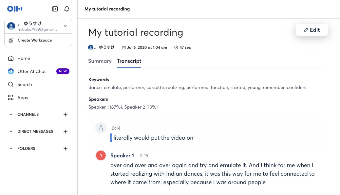Viewport: 340px width, 195px height.
Task: Click the account email text
Action: pyautogui.click(x=38, y=29)
